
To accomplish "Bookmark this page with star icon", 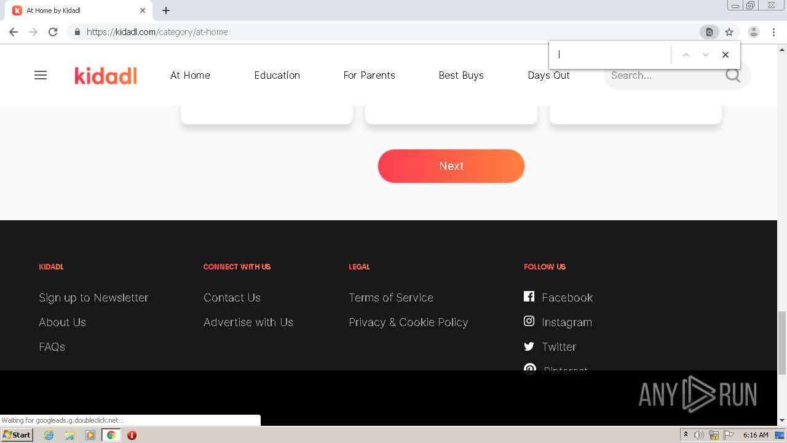I will 729,32.
